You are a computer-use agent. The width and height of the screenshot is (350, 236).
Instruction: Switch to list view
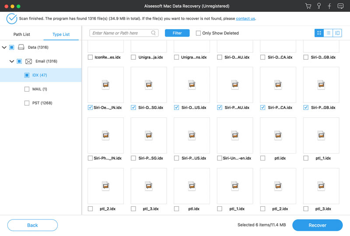pyautogui.click(x=328, y=33)
